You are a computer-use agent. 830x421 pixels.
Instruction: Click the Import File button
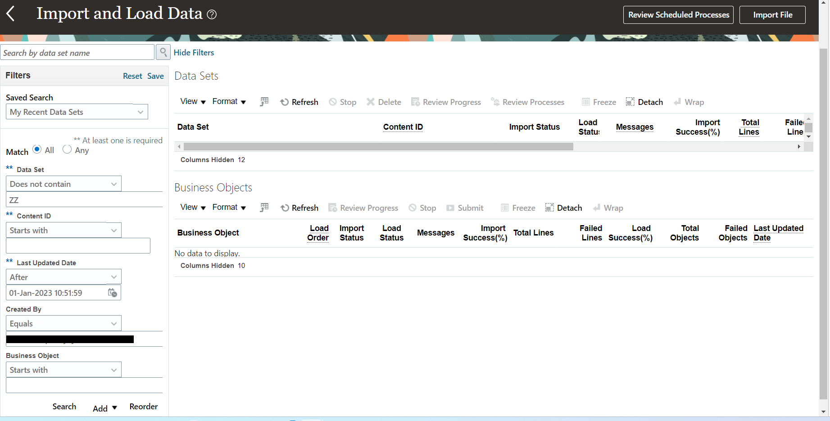pyautogui.click(x=772, y=14)
